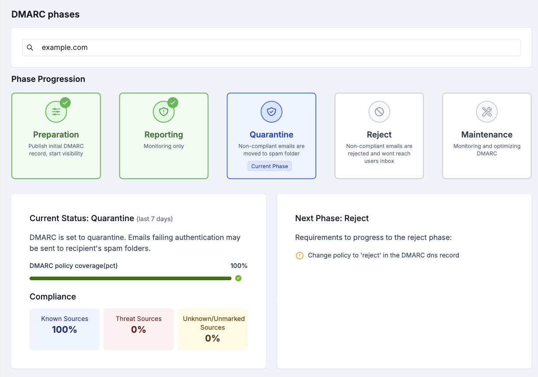The image size is (538, 377).
Task: Click the prohibition icon on the Reject card
Action: coord(379,111)
